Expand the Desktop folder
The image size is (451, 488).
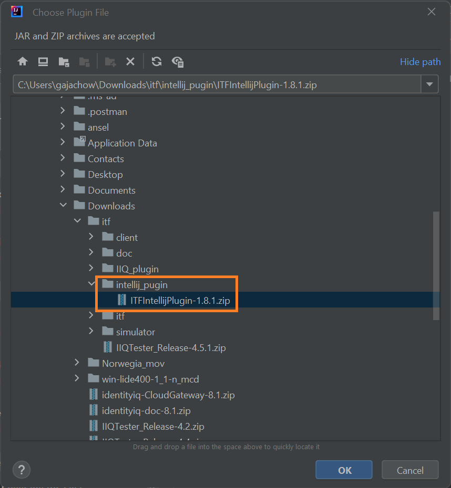click(63, 173)
